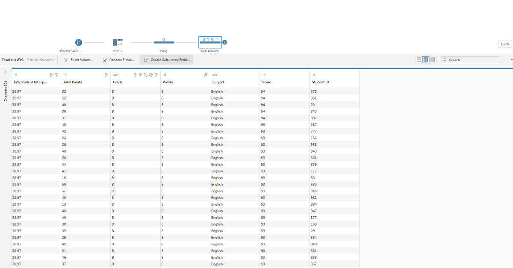Click the magnifier icon in the Search box
The height and width of the screenshot is (268, 513).
point(445,60)
